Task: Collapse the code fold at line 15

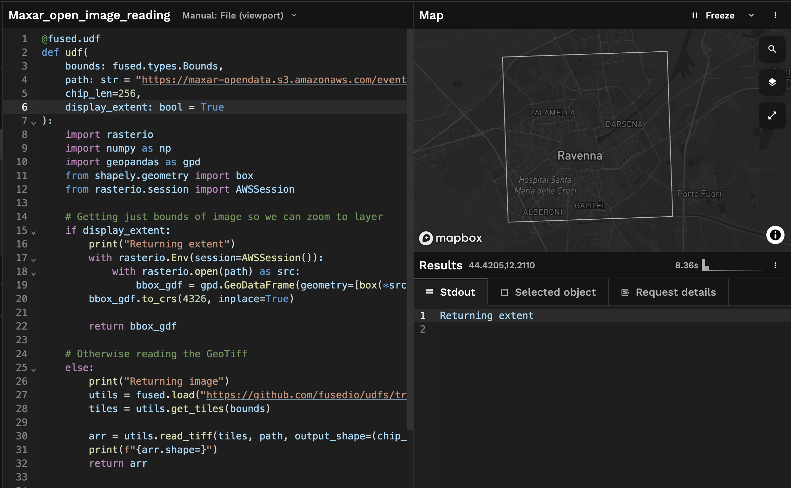Action: [33, 232]
